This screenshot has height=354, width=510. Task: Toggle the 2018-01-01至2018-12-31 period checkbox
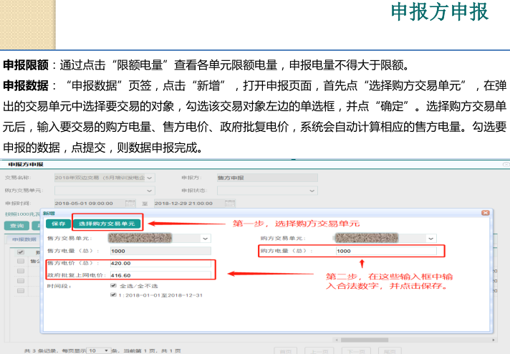[x=113, y=295]
